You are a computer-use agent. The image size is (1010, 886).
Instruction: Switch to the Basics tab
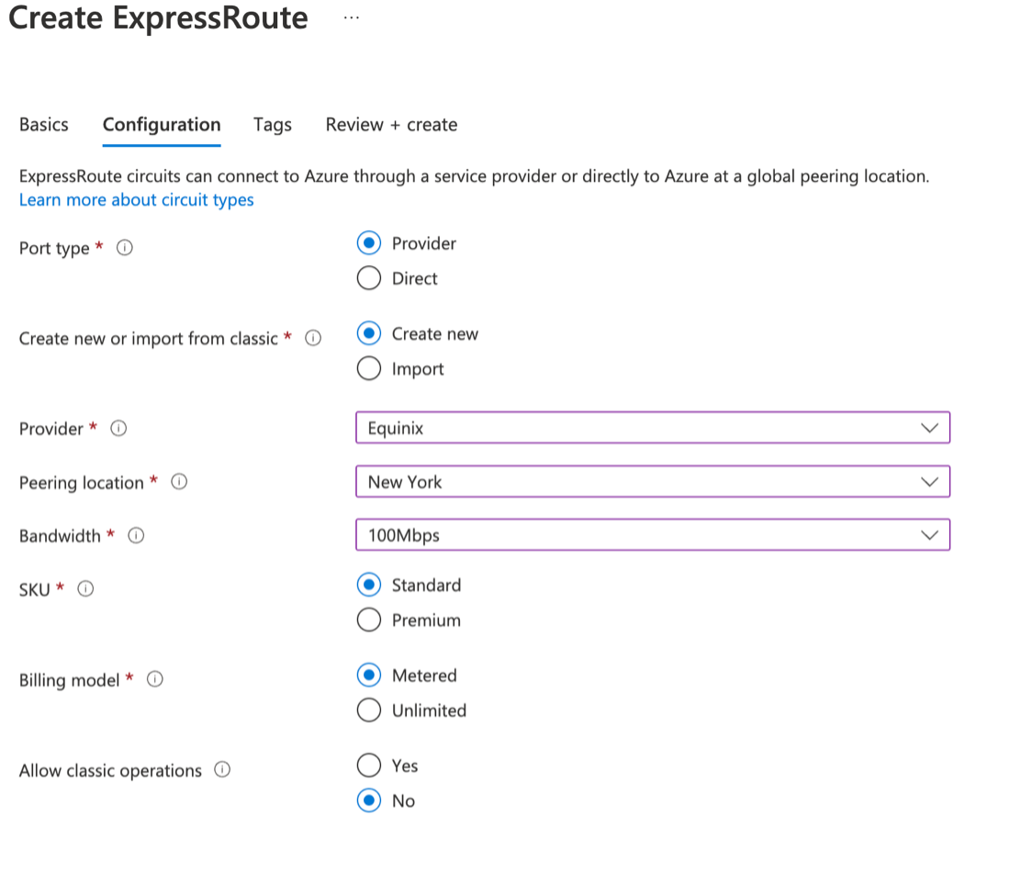click(x=43, y=125)
